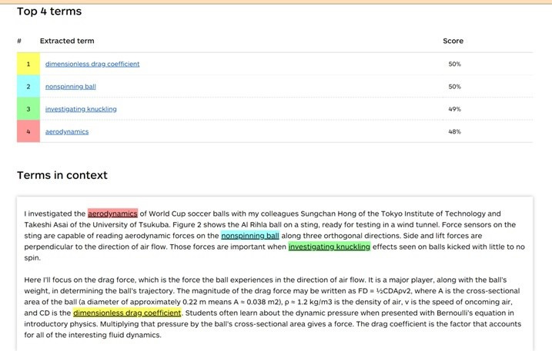Screen dimensions: 552x351
Task: Click the 48% score for aerodynamics
Action: [454, 132]
